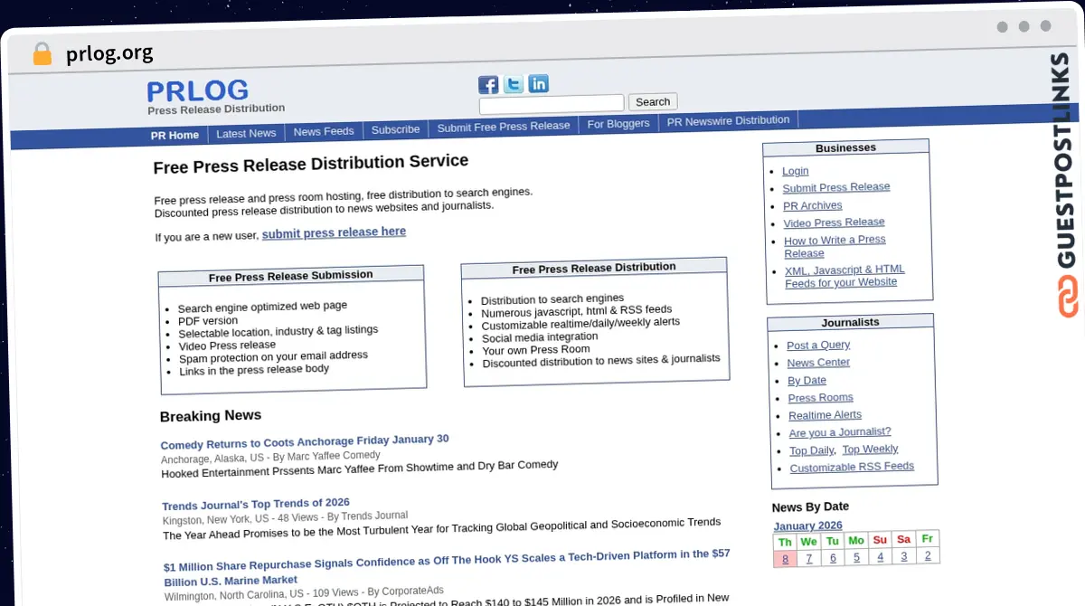Open Trends Journal's Top Trends of 2026
Image resolution: width=1085 pixels, height=606 pixels.
pyautogui.click(x=256, y=504)
